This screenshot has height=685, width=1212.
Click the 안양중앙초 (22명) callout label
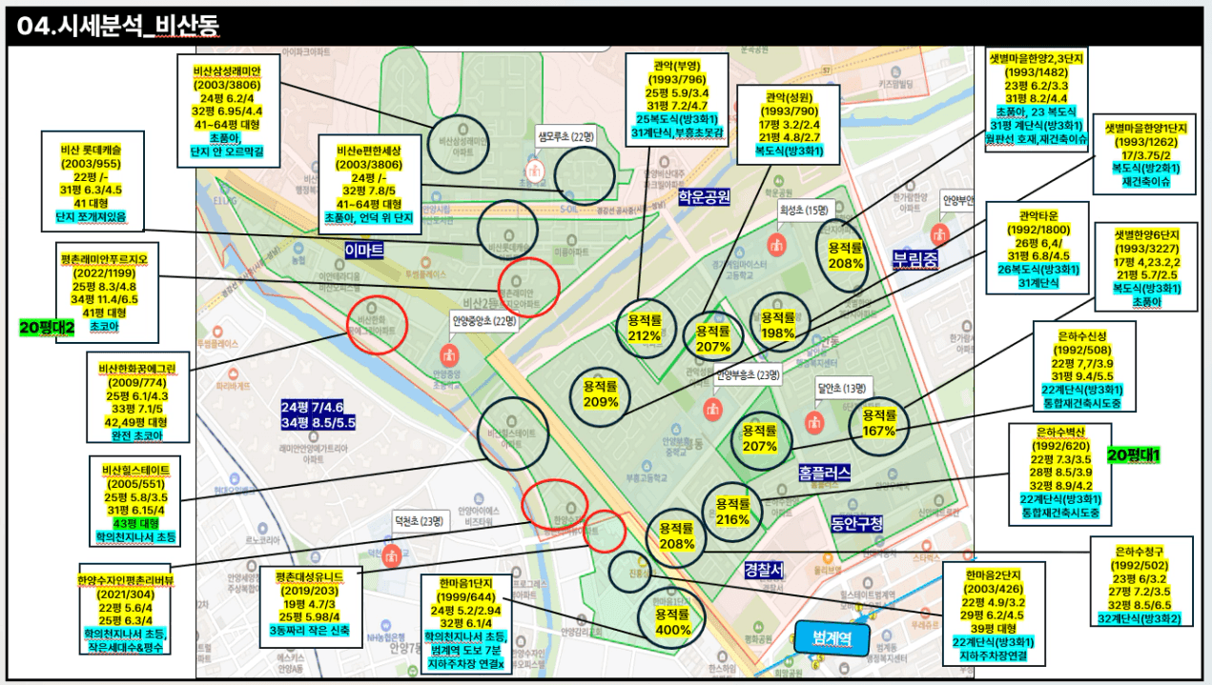pyautogui.click(x=483, y=321)
